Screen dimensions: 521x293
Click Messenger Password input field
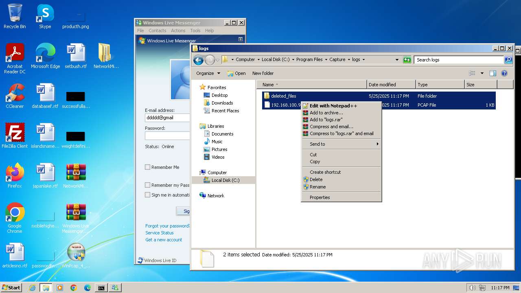click(167, 136)
